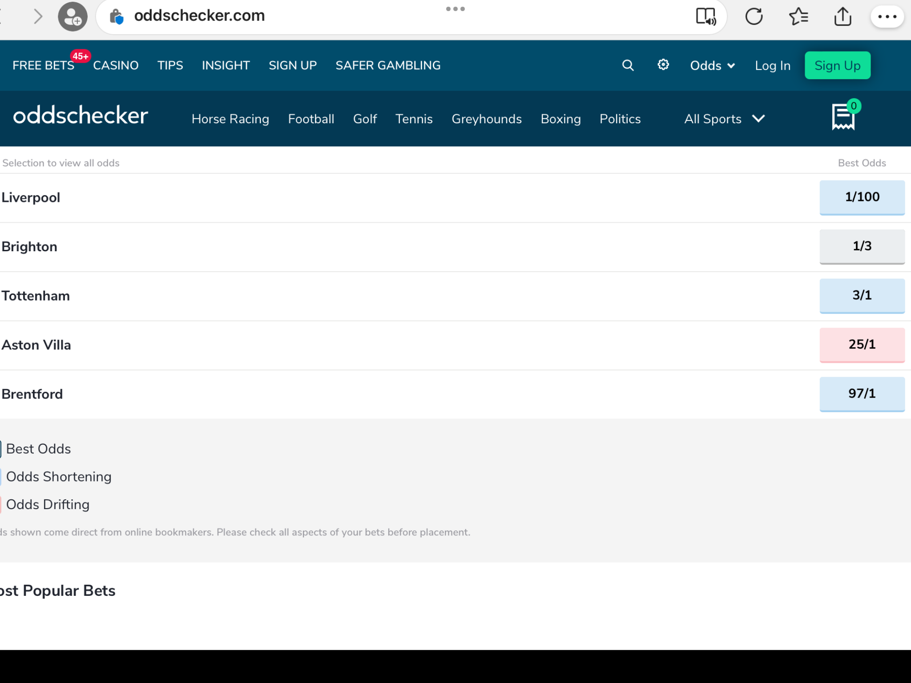Click the oddschecker.com address bar
The width and height of the screenshot is (911, 683).
(x=411, y=16)
